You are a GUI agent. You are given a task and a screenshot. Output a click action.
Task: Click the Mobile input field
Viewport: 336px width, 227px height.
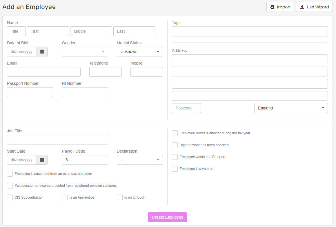coord(147,72)
